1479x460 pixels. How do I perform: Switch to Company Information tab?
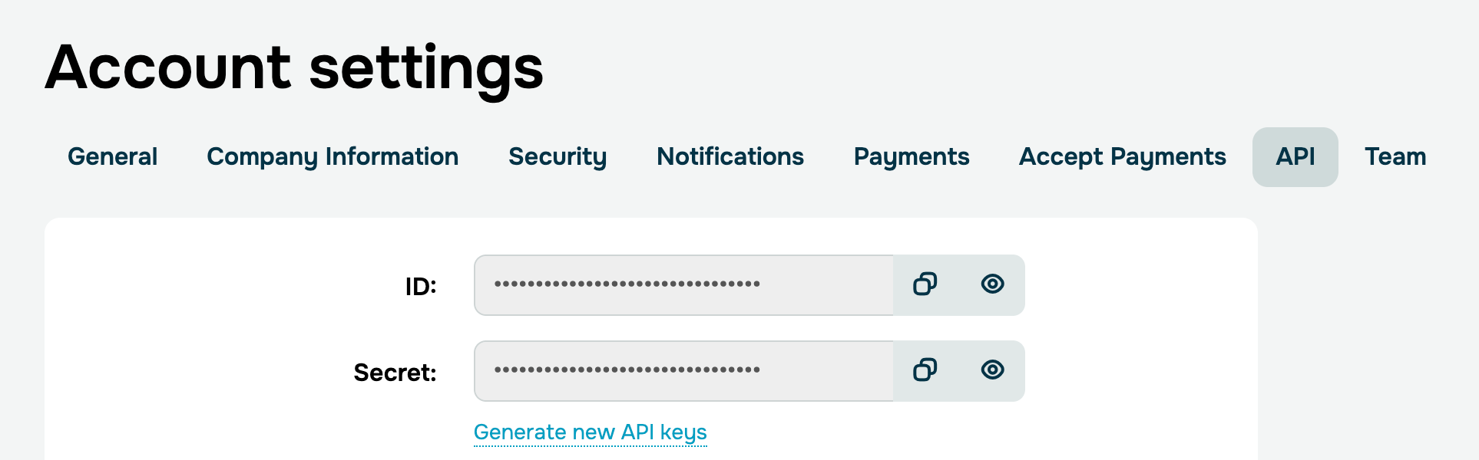pos(333,157)
